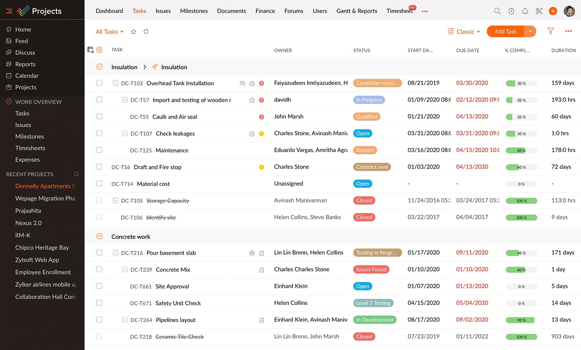Open notifications from the bell icon
The image size is (581, 350).
[x=525, y=11]
